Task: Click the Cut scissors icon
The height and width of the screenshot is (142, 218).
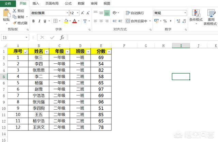Action: click(x=14, y=11)
